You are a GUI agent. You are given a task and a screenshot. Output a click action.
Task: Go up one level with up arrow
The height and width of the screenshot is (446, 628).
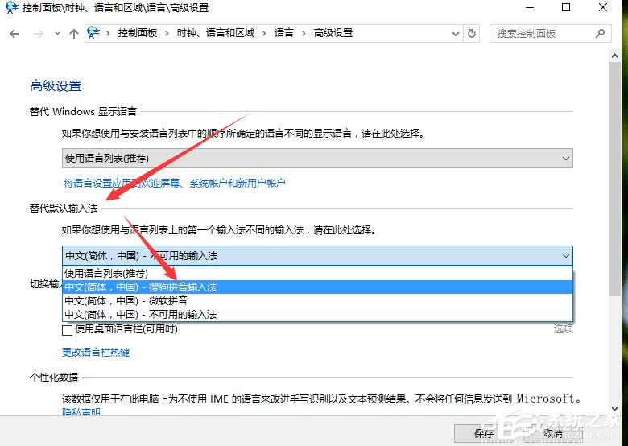74,34
